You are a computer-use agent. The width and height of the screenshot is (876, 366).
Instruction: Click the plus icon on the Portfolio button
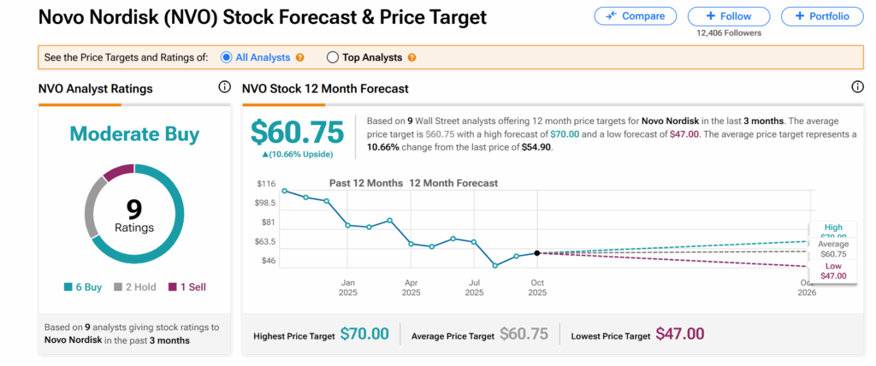tap(798, 16)
